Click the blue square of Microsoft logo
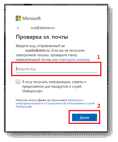 (x=17, y=20)
